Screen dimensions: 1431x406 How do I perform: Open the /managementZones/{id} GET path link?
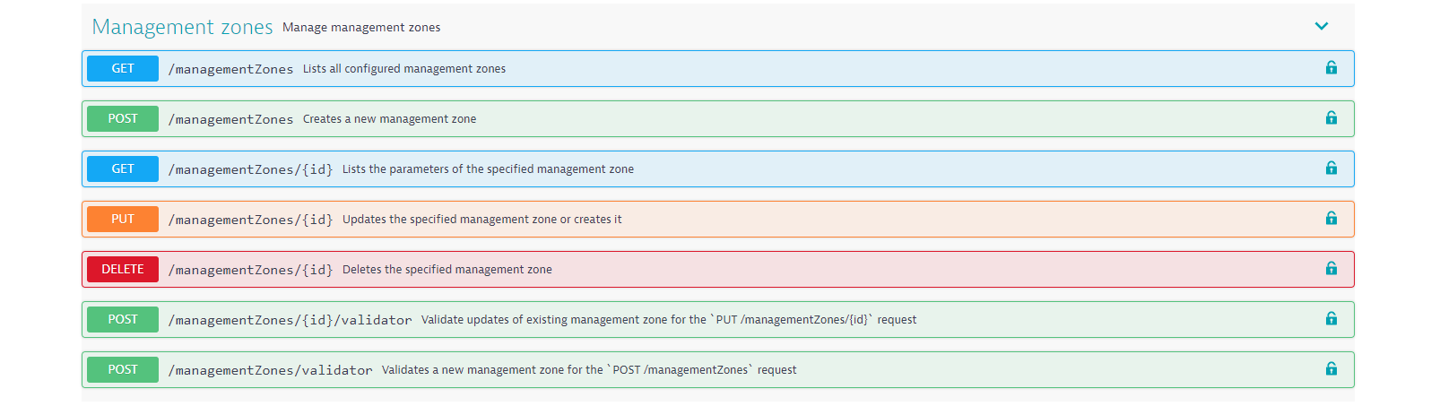[250, 169]
